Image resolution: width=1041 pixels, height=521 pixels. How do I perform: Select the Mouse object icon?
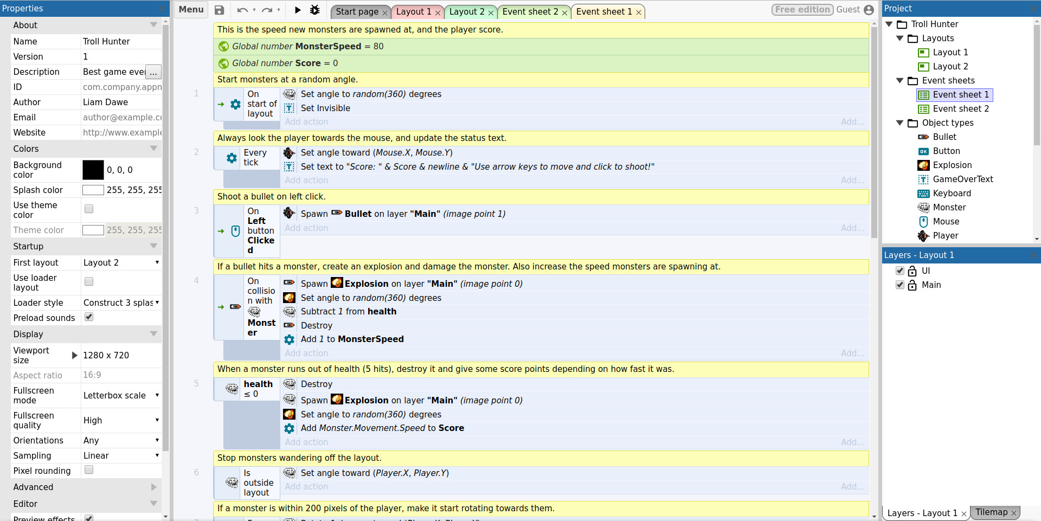point(923,222)
